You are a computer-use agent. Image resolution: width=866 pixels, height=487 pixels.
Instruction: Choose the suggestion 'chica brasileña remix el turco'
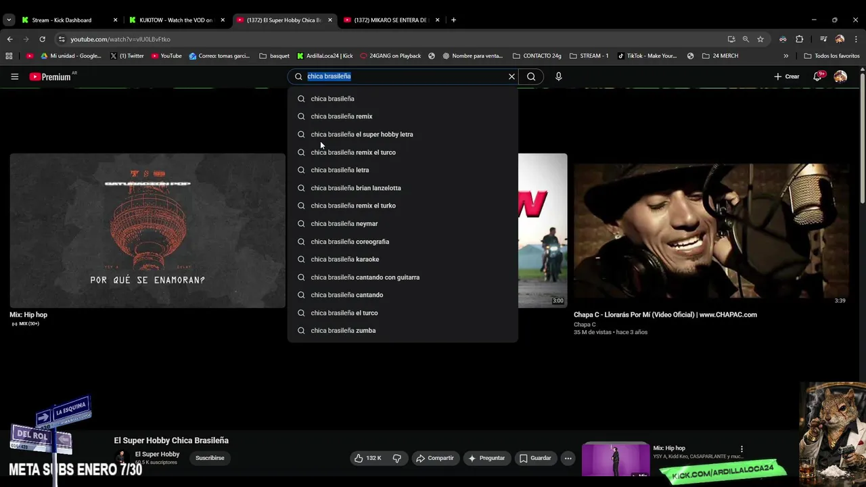click(403, 152)
